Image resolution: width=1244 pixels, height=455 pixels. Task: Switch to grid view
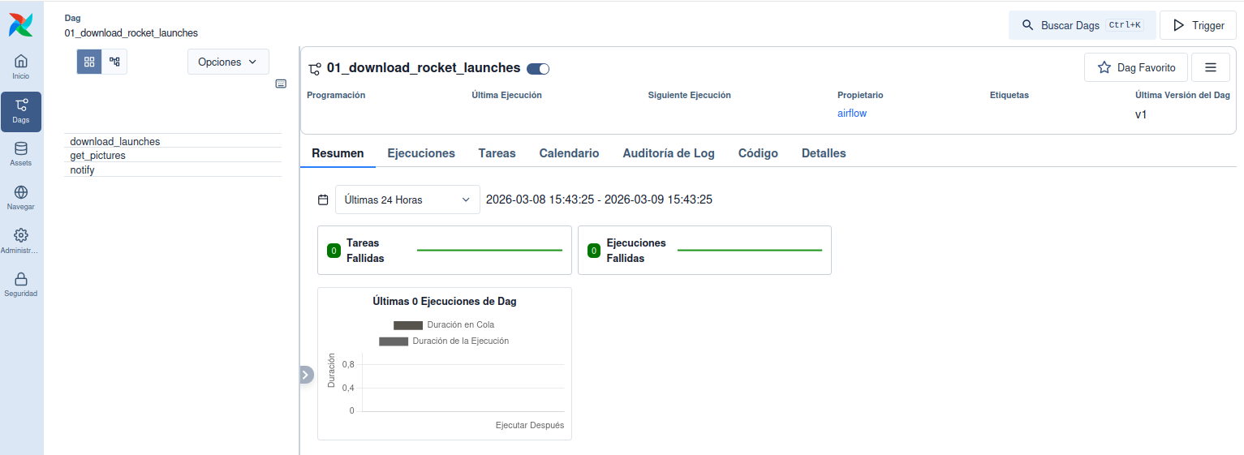(89, 62)
